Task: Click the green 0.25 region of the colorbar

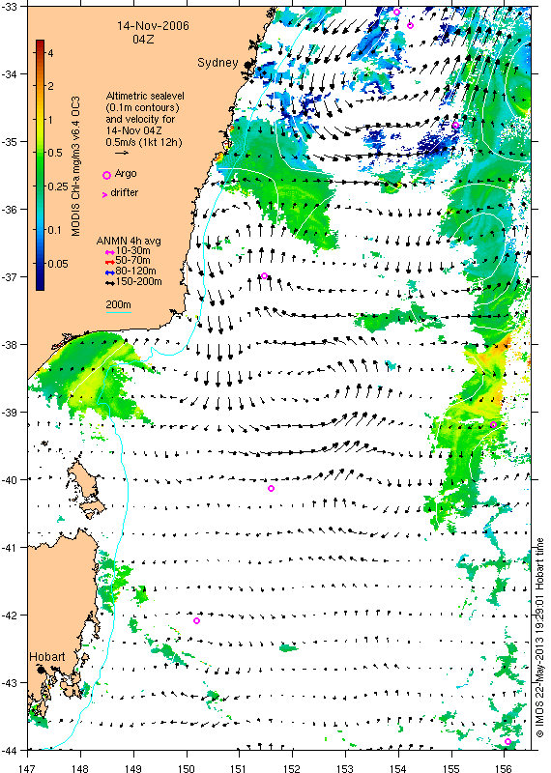Action: (x=40, y=186)
